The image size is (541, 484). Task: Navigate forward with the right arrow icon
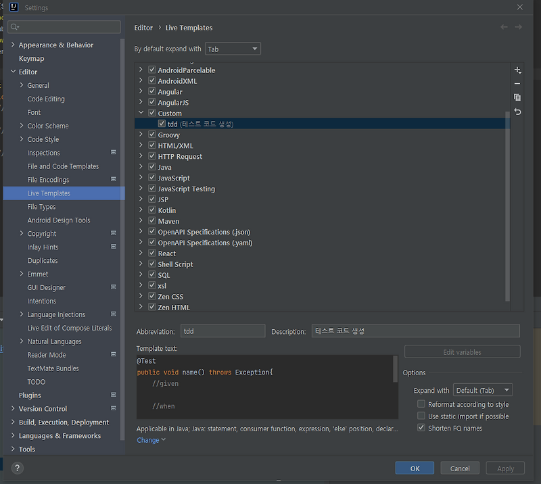point(518,27)
